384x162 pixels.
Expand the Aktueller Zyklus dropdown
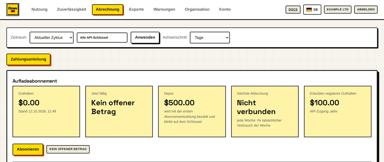pyautogui.click(x=52, y=38)
